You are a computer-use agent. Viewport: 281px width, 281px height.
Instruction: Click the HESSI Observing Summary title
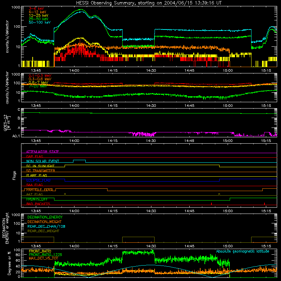click(149, 3)
